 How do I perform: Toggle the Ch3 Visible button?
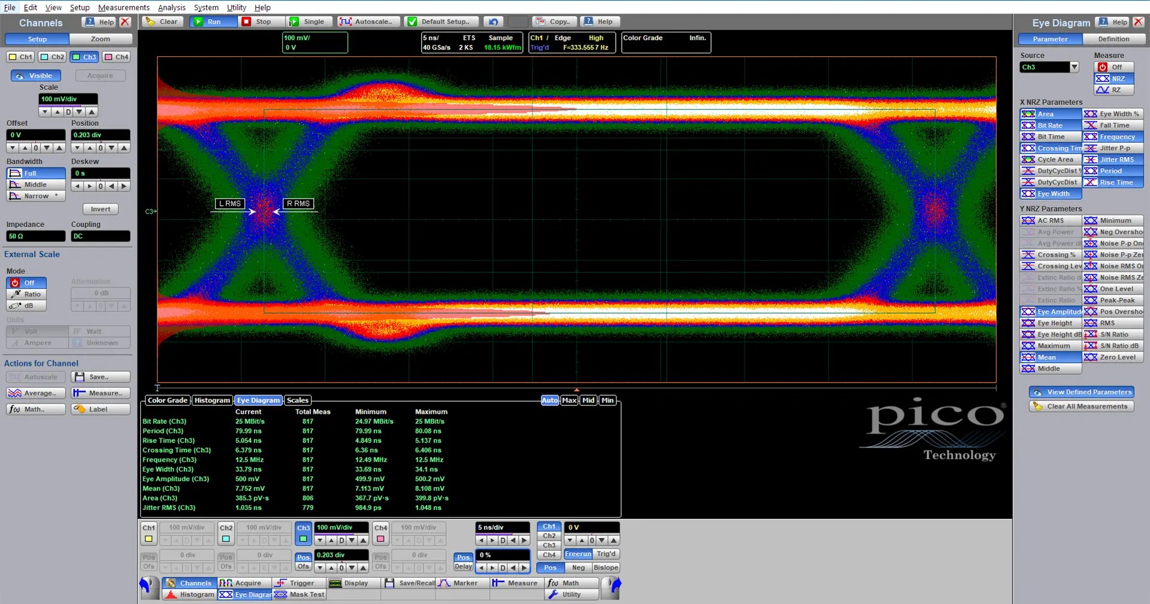35,76
